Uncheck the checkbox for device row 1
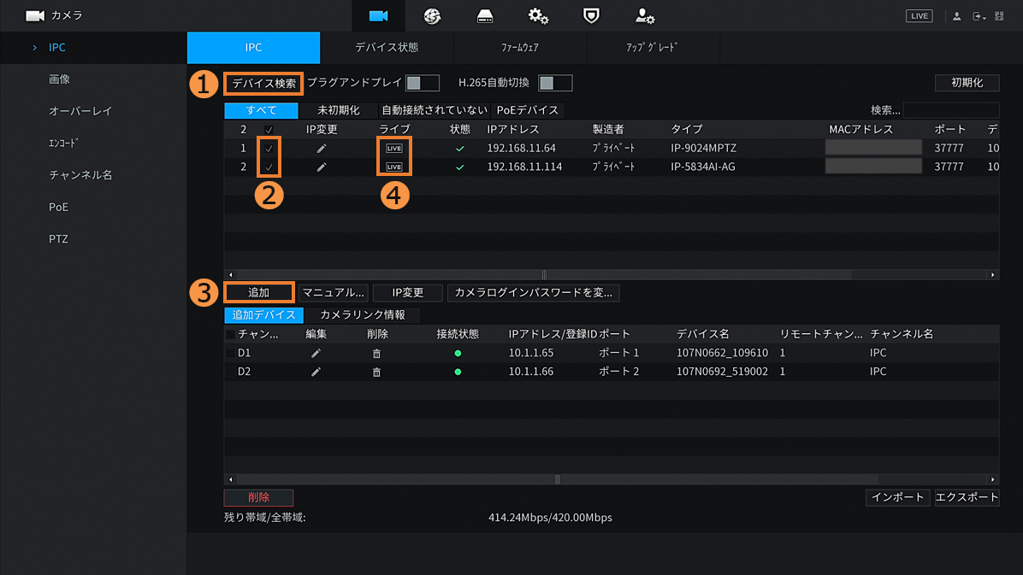Viewport: 1023px width, 575px height. [269, 148]
